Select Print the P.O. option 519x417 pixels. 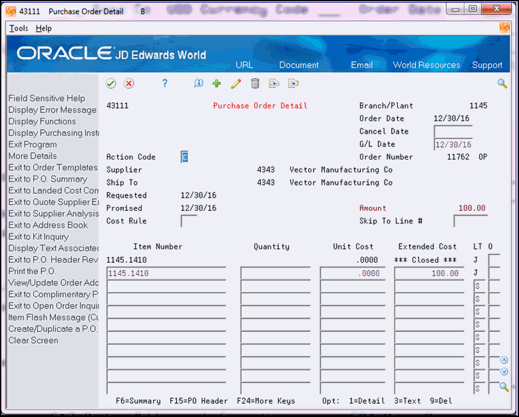pos(32,271)
